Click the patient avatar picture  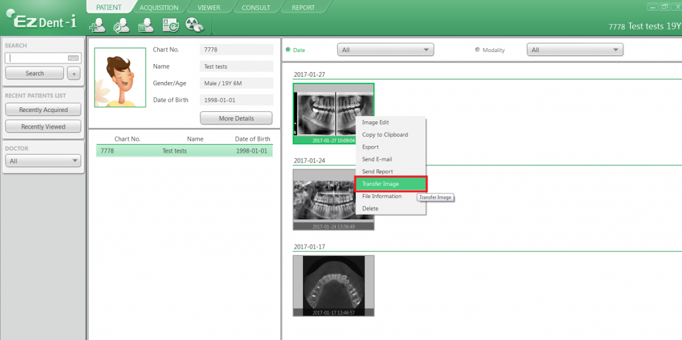click(120, 77)
